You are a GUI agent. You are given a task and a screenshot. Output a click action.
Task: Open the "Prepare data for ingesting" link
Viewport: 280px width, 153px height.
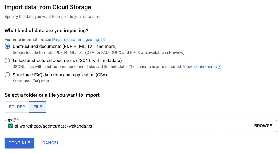coord(76,40)
